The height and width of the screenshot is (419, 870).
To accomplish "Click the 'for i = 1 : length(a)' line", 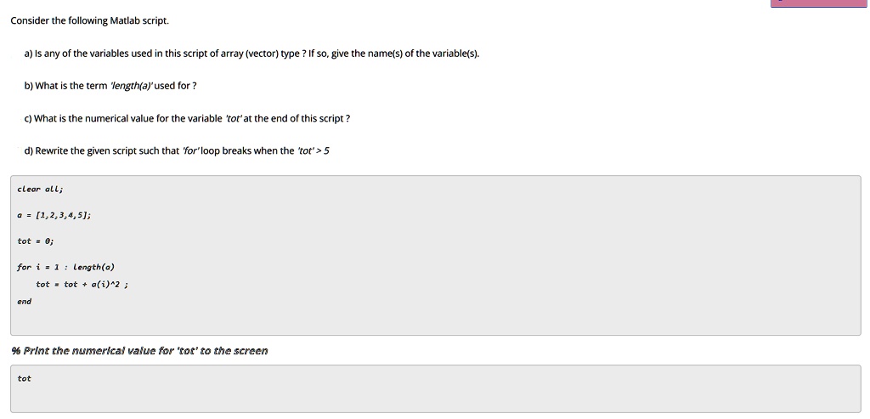I will click(x=65, y=267).
